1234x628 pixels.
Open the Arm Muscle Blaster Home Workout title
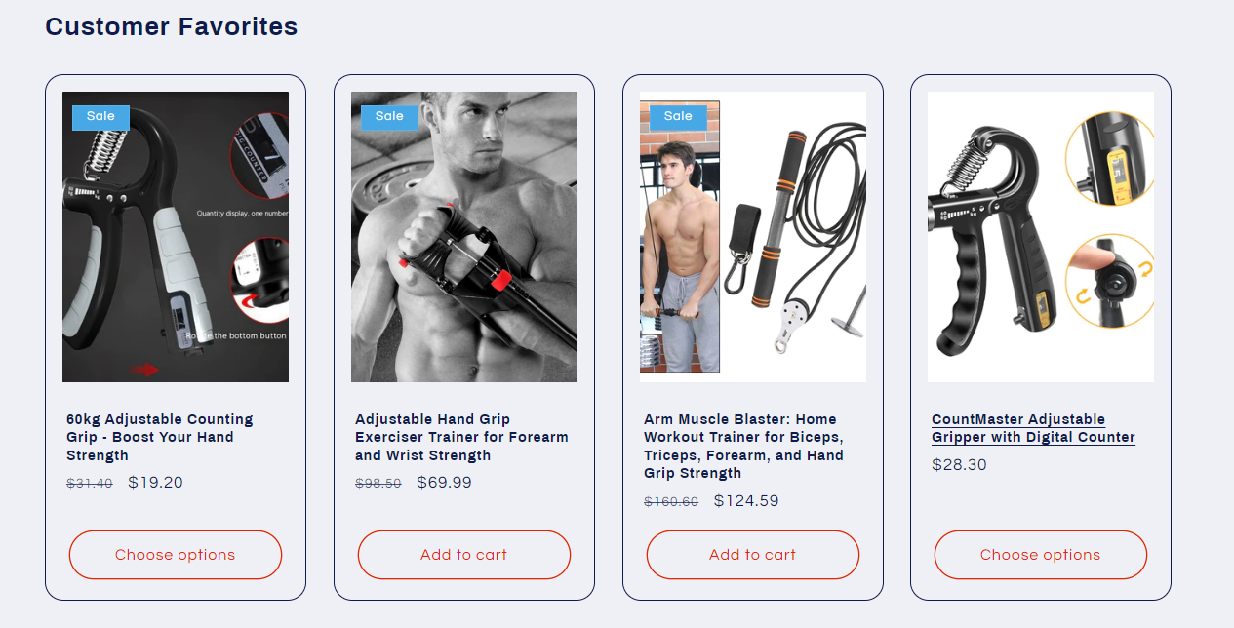coord(743,446)
